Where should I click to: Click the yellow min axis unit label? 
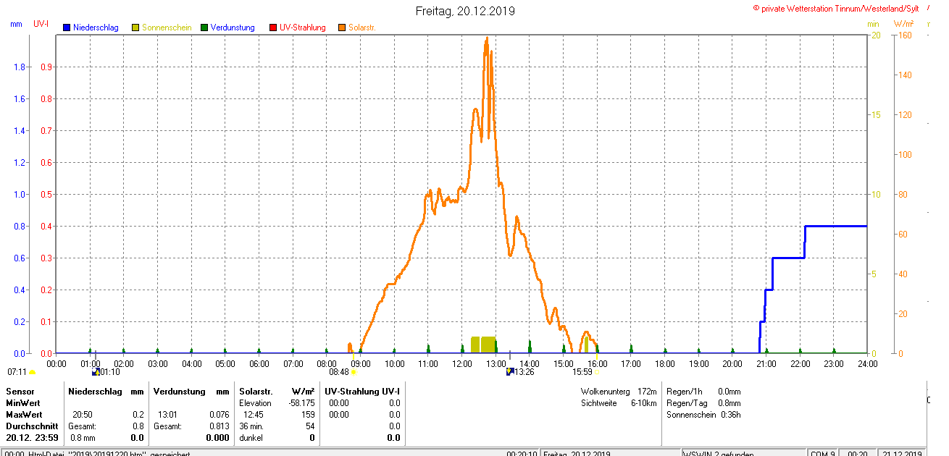[x=874, y=24]
